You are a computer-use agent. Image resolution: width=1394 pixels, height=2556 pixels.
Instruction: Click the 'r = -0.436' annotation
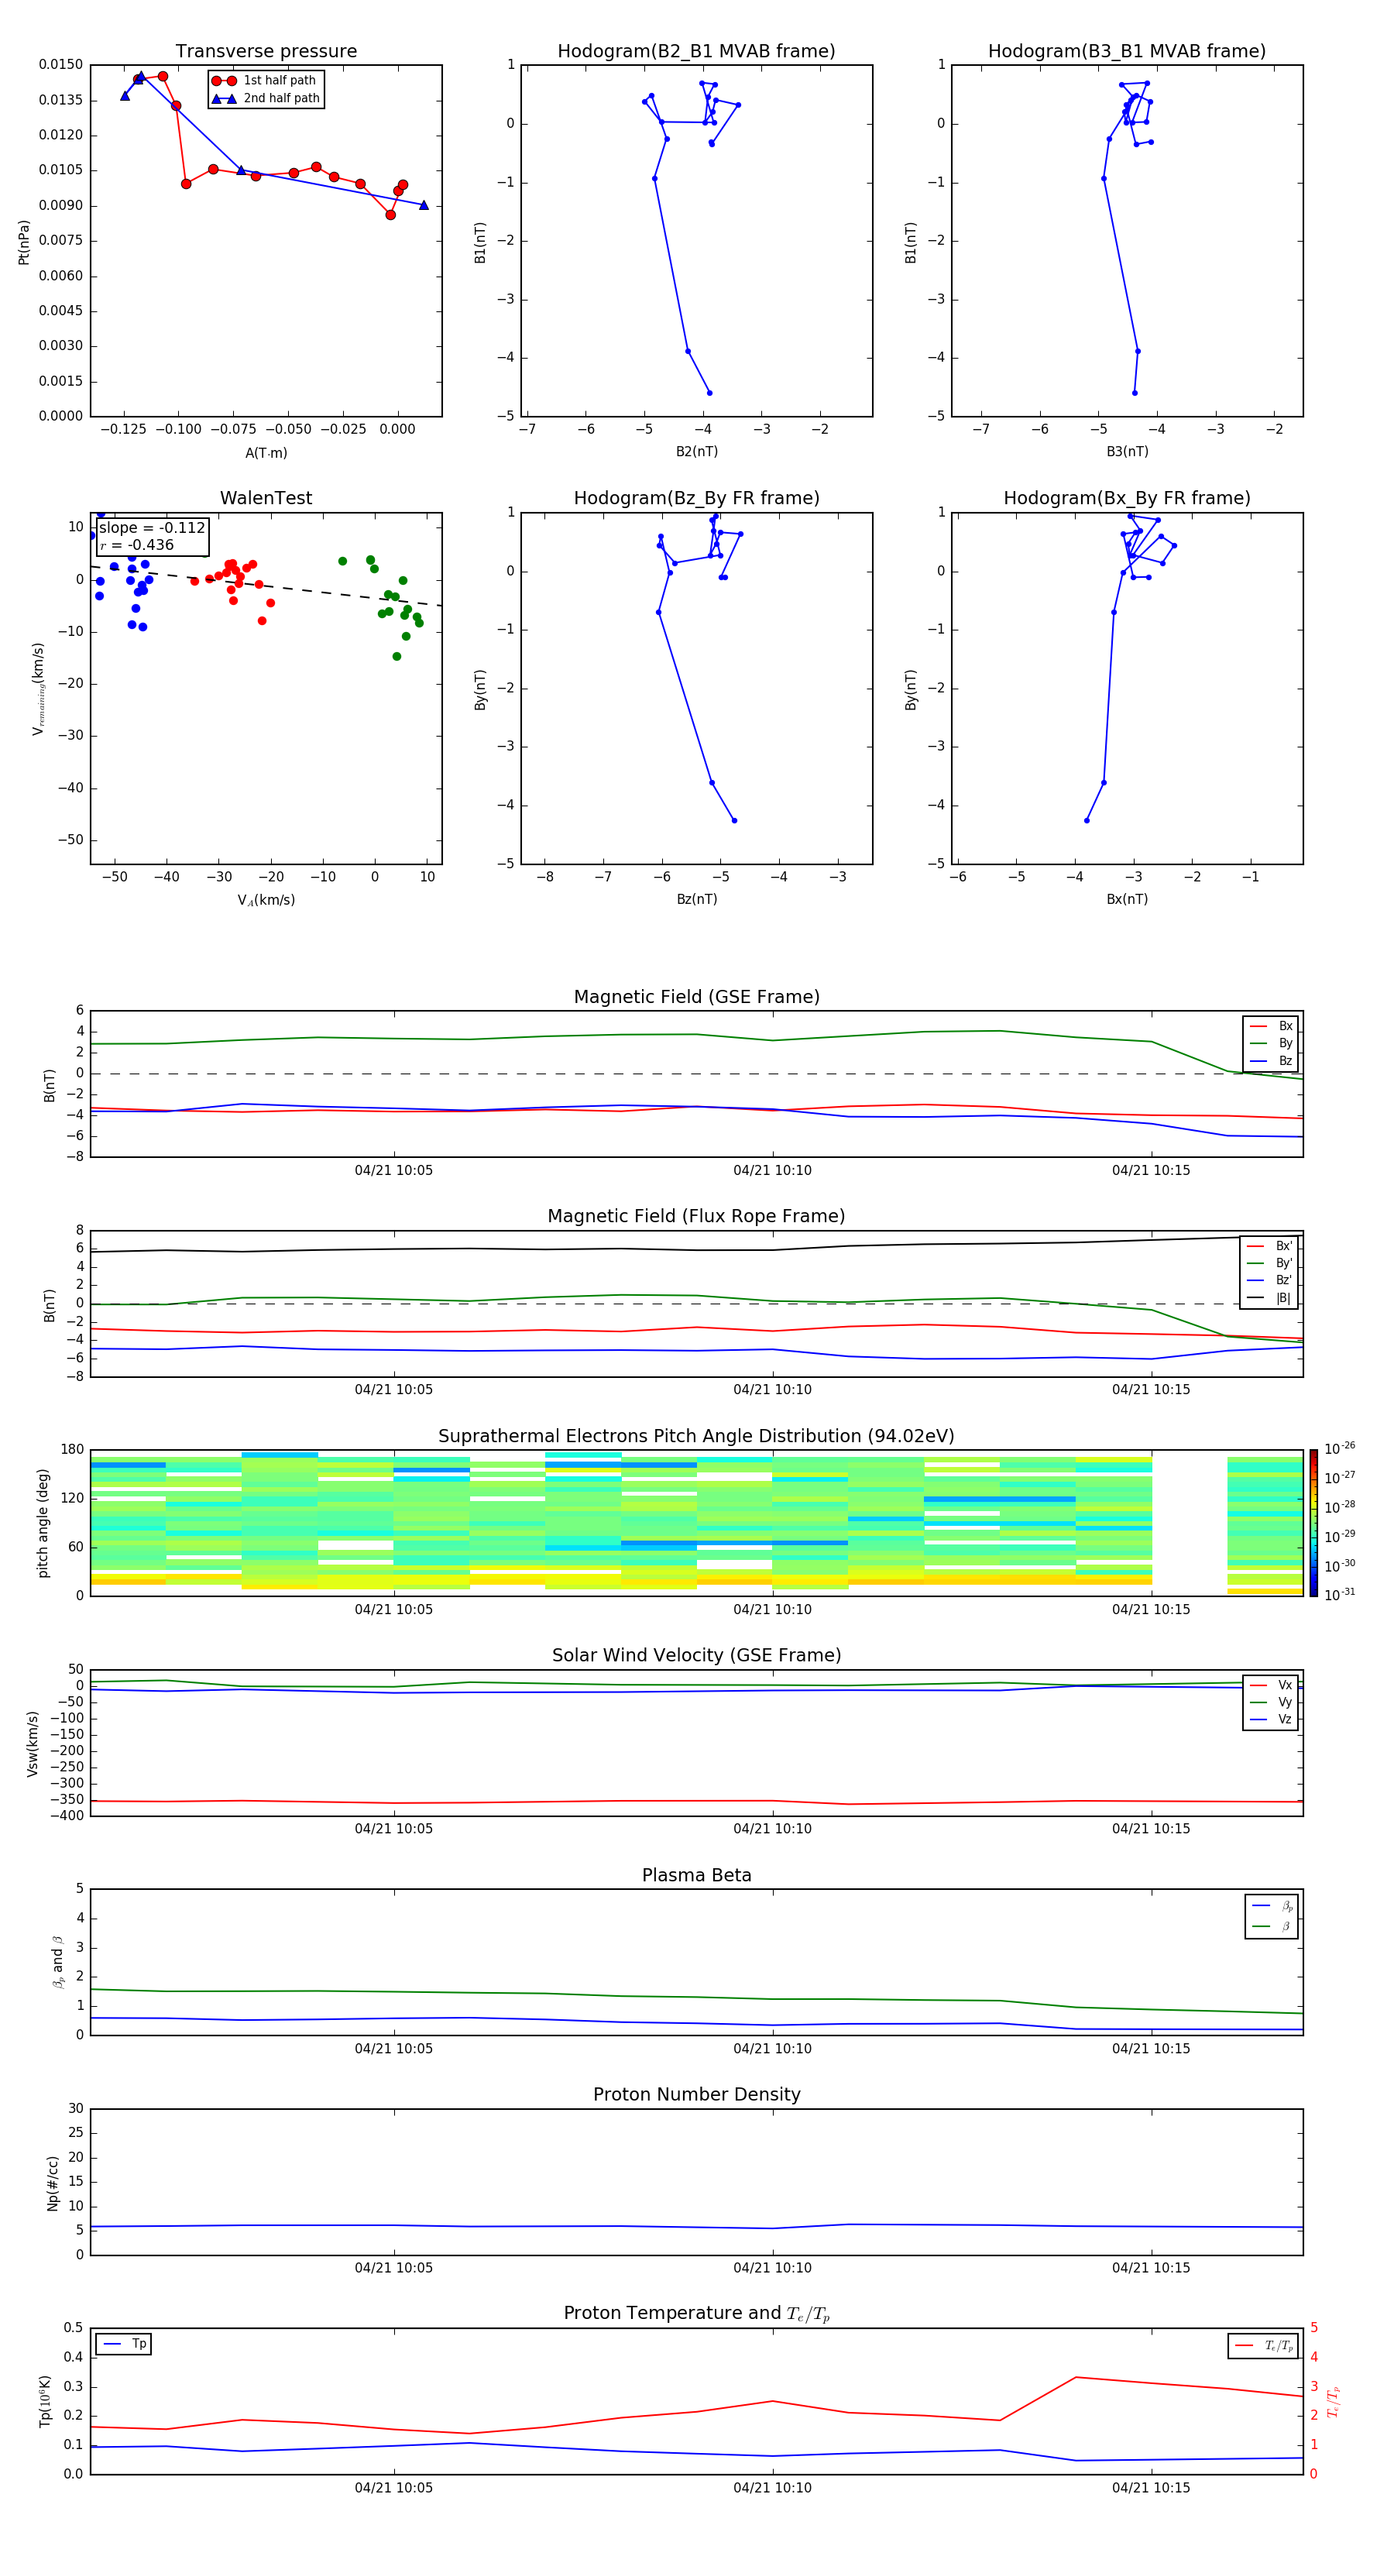[x=137, y=545]
